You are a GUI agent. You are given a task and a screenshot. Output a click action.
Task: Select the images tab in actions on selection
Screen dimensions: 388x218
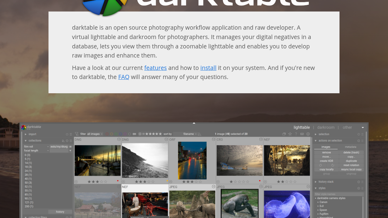click(x=326, y=147)
